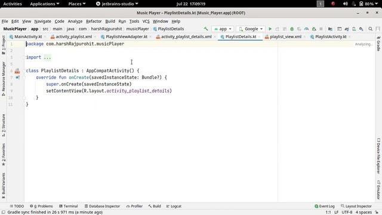Image resolution: width=382 pixels, height=215 pixels.
Task: Click the Attach Debugger to Android Process icon
Action: [x=314, y=29]
